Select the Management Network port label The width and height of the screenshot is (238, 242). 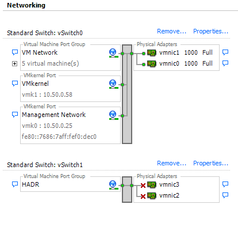point(53,115)
